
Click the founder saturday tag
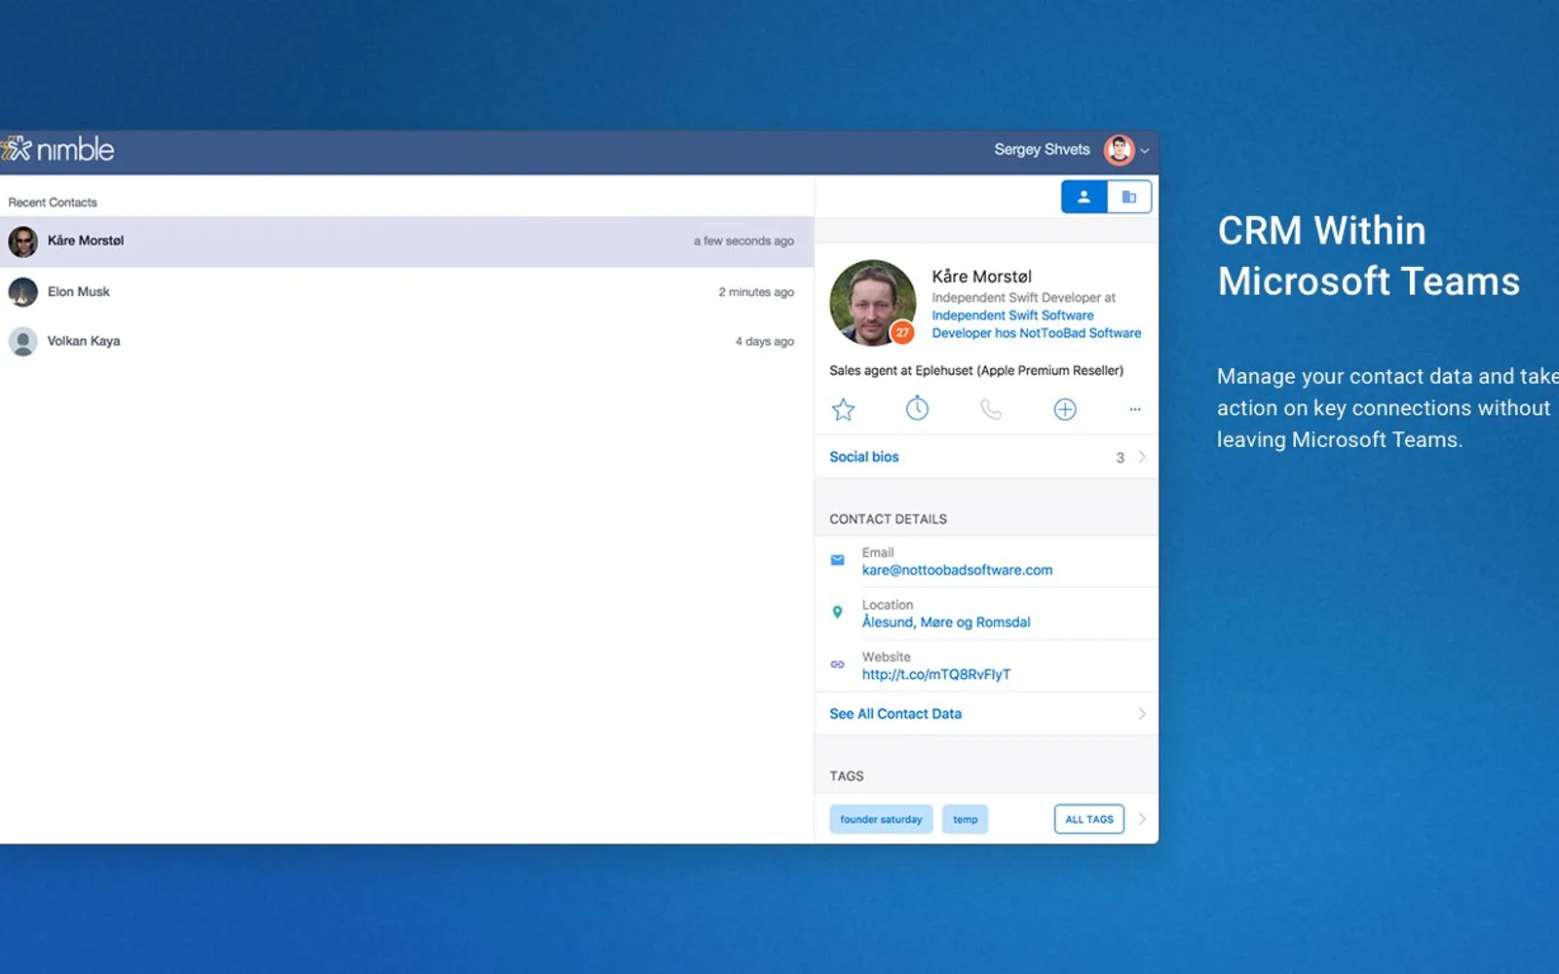tap(881, 819)
